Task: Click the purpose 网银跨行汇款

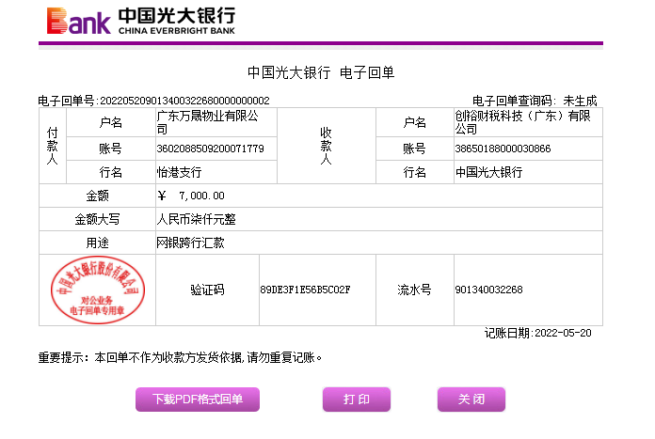Action: (x=190, y=243)
